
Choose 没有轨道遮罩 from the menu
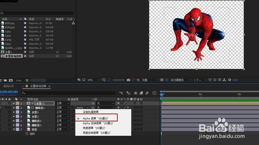[90, 112]
